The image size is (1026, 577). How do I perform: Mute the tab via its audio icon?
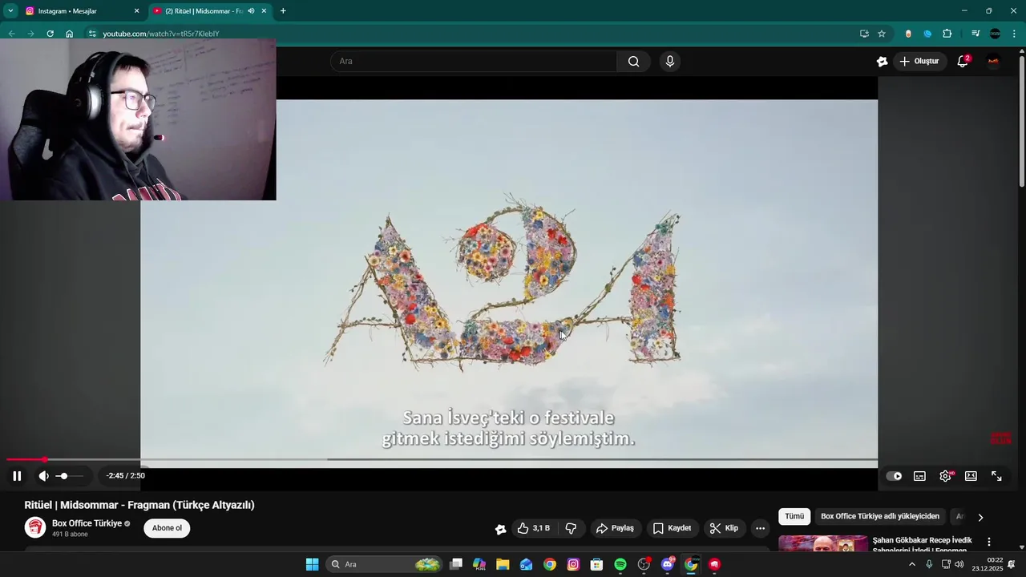[x=251, y=11]
